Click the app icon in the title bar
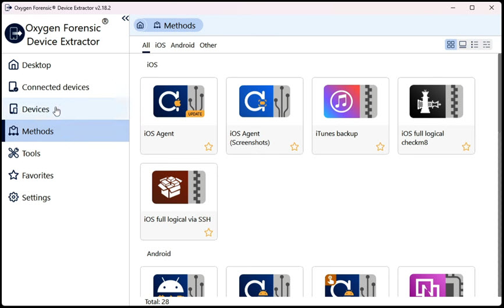Viewport: 504px width, 308px height. (8, 8)
